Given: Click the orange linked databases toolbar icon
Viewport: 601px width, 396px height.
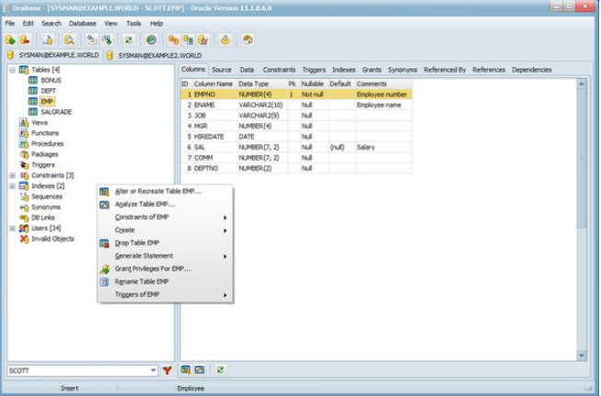Looking at the screenshot, I should click(x=173, y=40).
